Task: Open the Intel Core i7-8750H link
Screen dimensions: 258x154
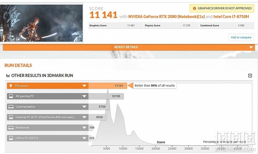Action: tap(231, 16)
